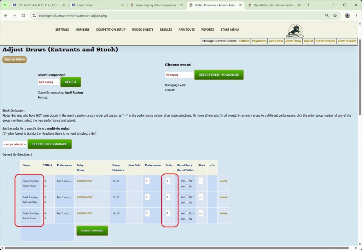Open the Chrome profile avatar
362x250 pixels.
[x=347, y=16]
